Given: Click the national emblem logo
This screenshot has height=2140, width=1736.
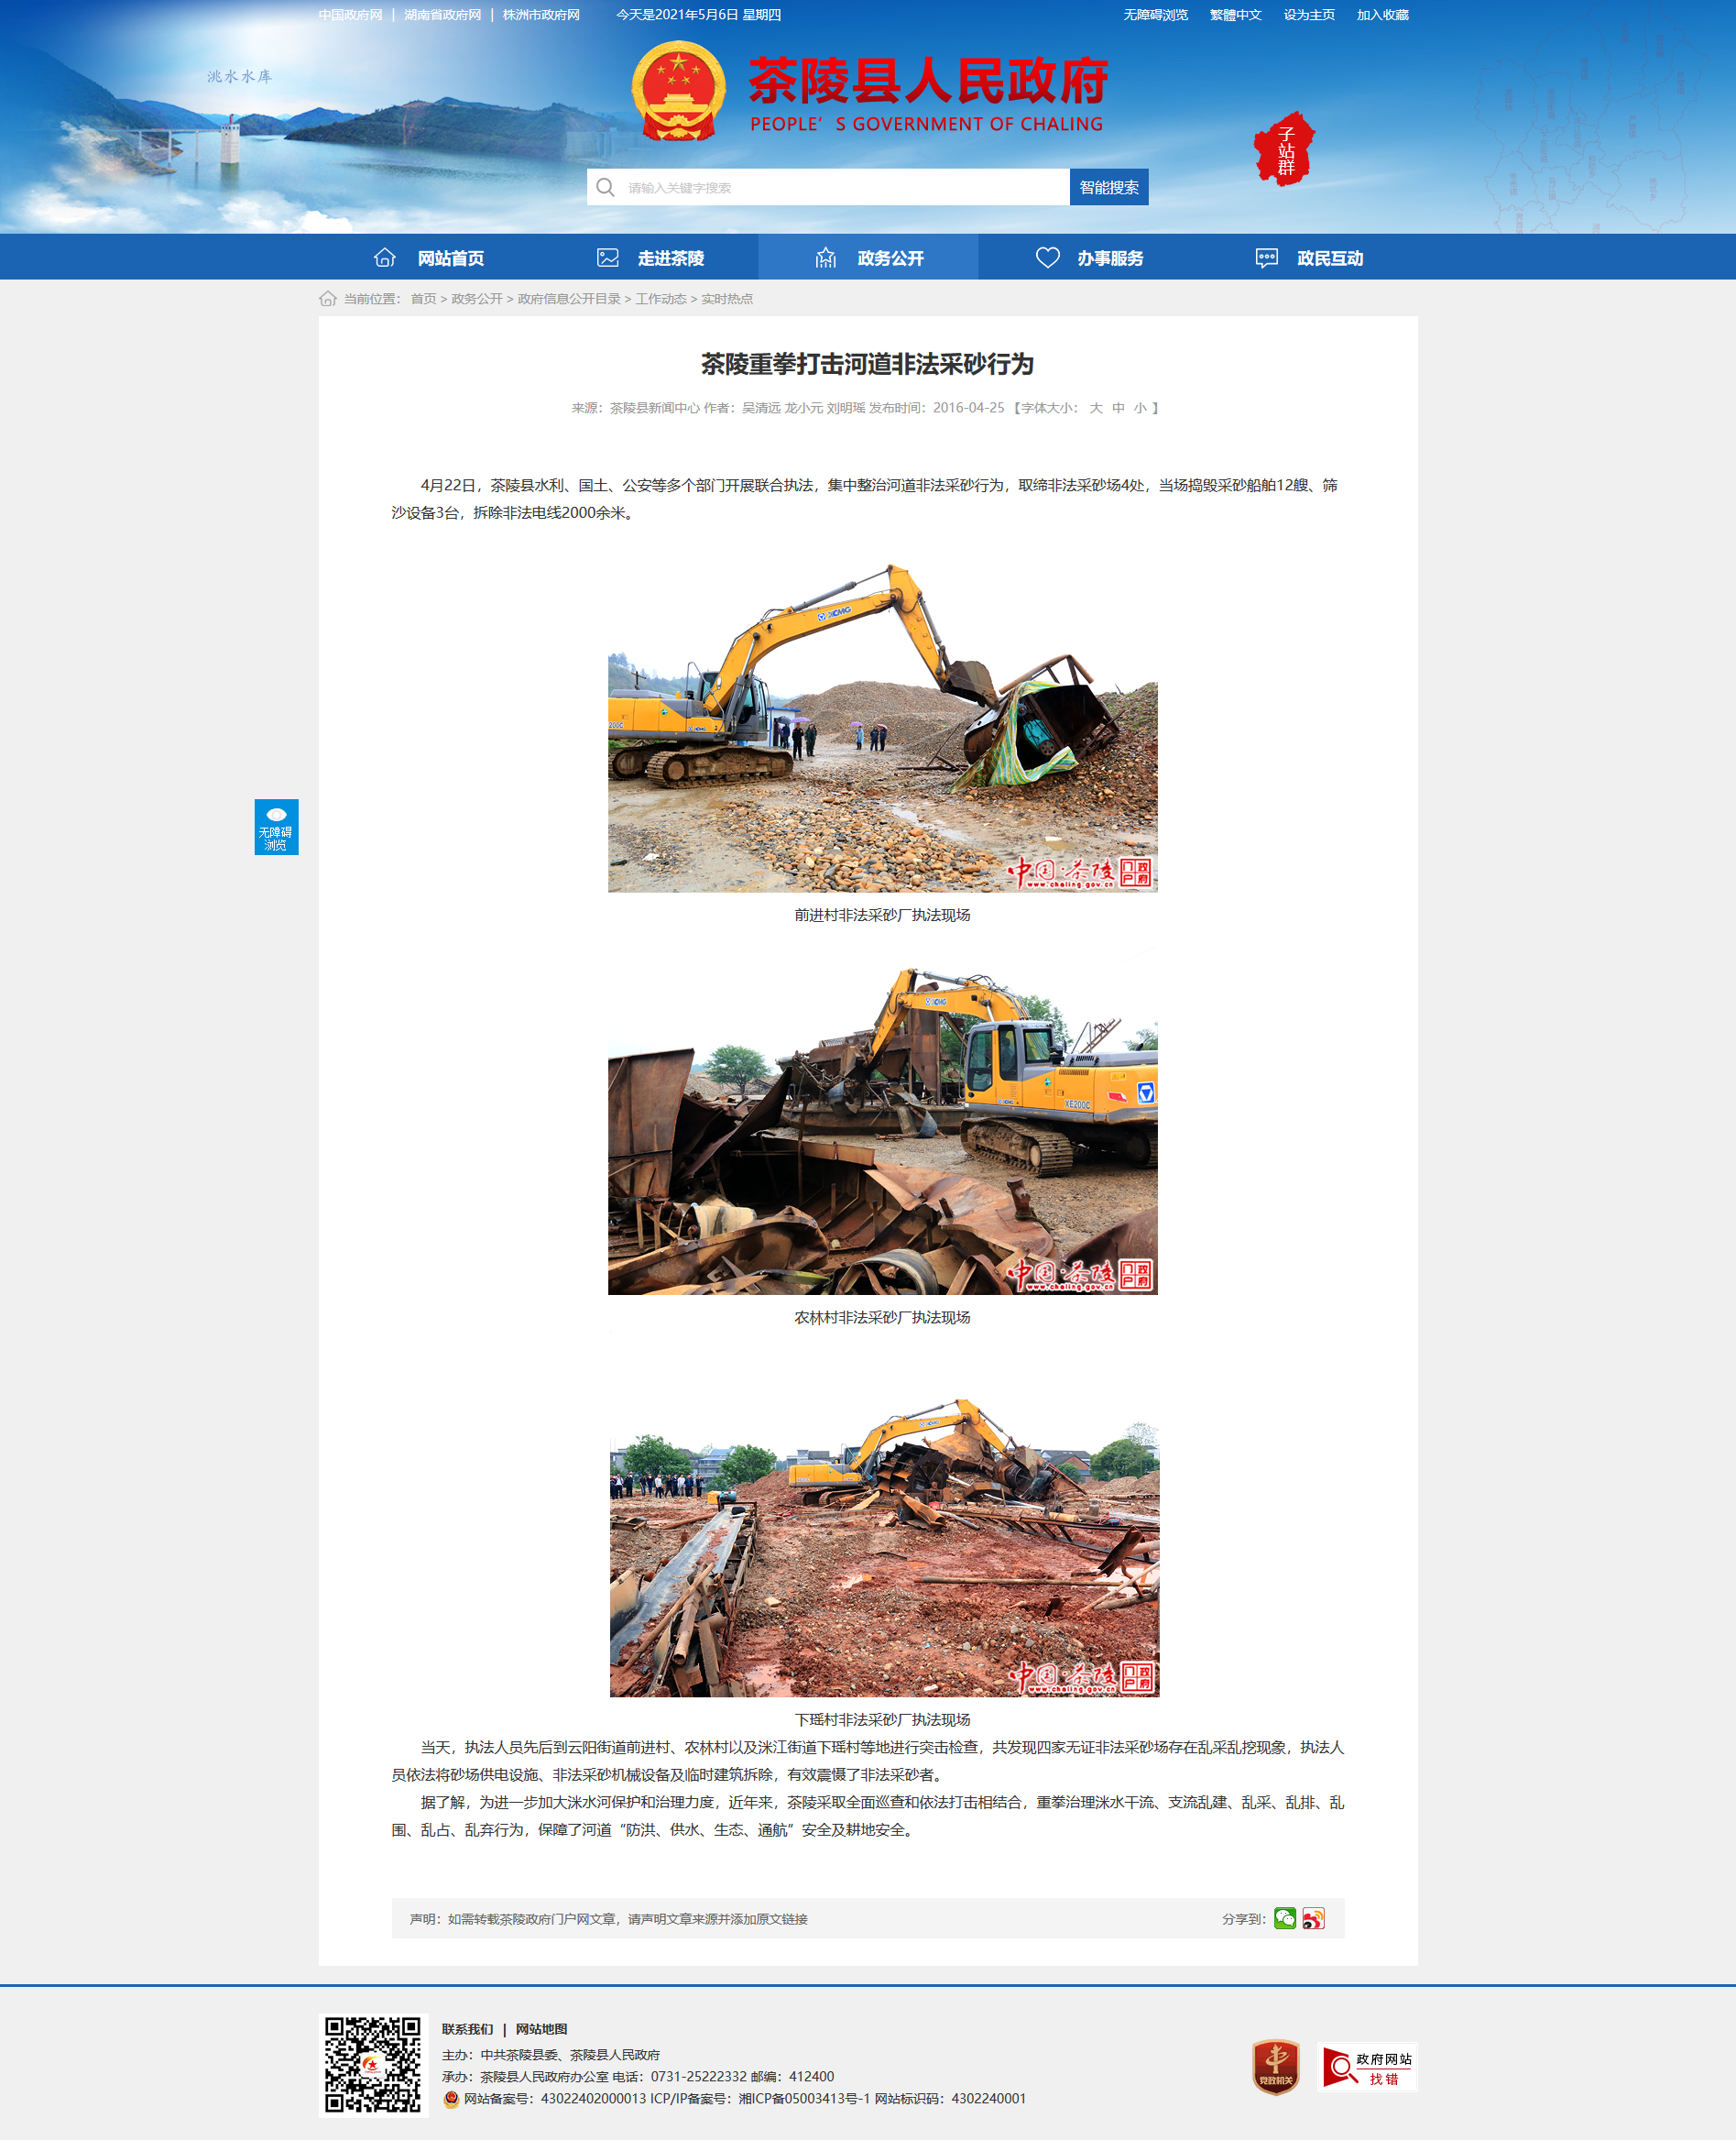Looking at the screenshot, I should (x=678, y=91).
